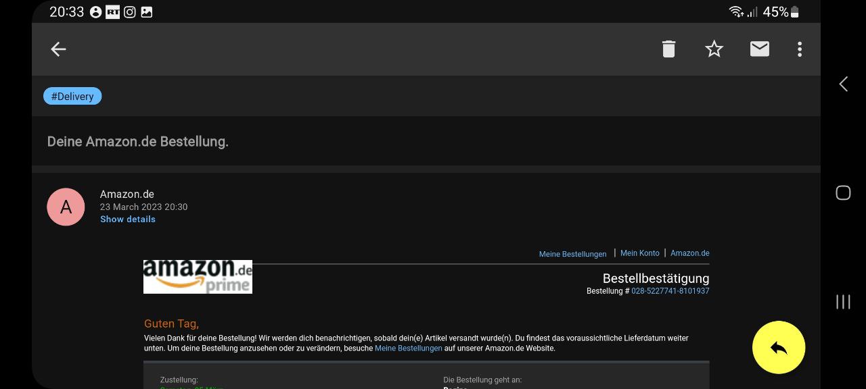Open the Meine Bestellungen header link

pyautogui.click(x=572, y=255)
